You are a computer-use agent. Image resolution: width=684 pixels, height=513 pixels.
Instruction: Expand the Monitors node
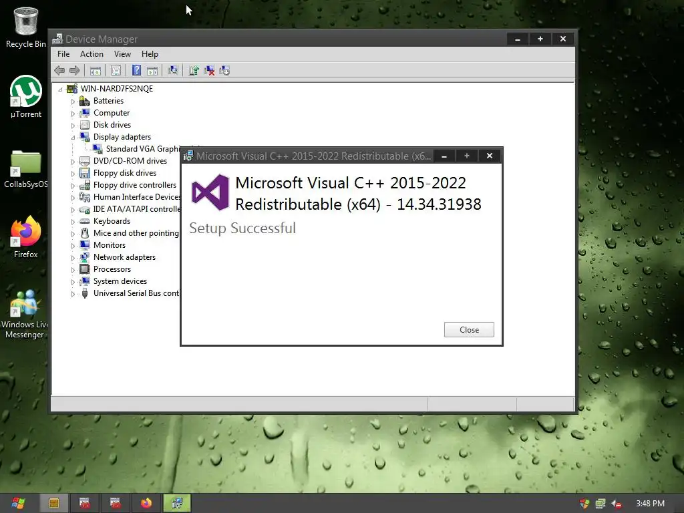click(73, 246)
